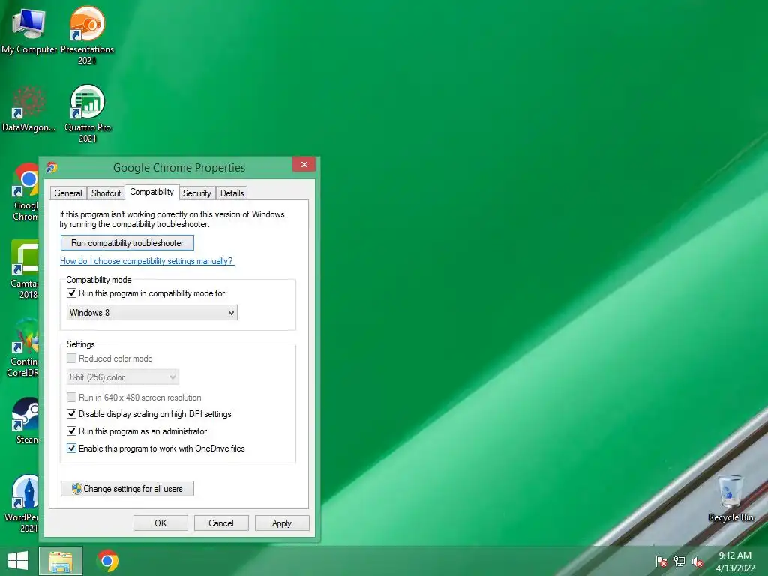Select the Camtasia 2018 desktop shortcut
768x576 pixels.
[25, 269]
